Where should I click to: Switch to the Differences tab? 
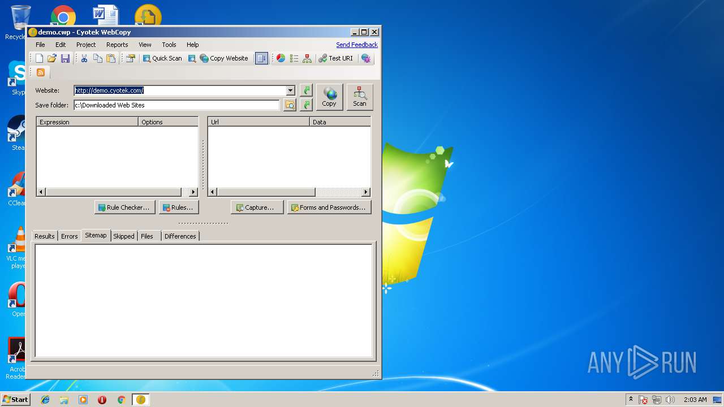click(x=180, y=236)
